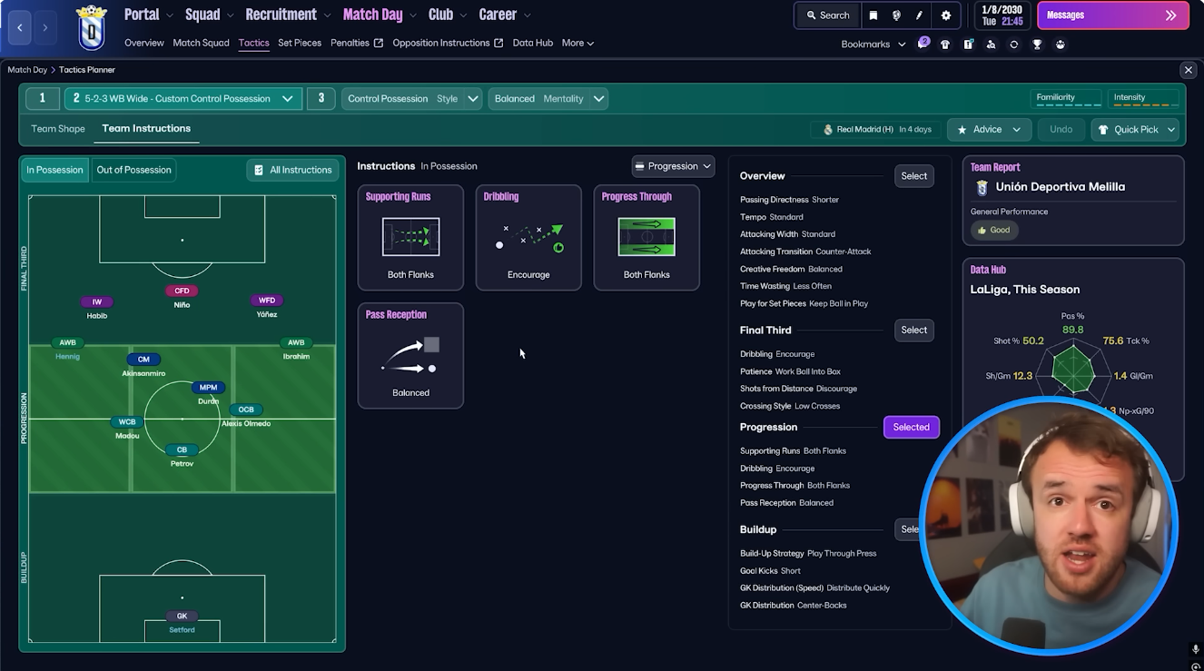Open the chat notifications icon with badge 2
This screenshot has width=1204, height=671.
point(923,44)
